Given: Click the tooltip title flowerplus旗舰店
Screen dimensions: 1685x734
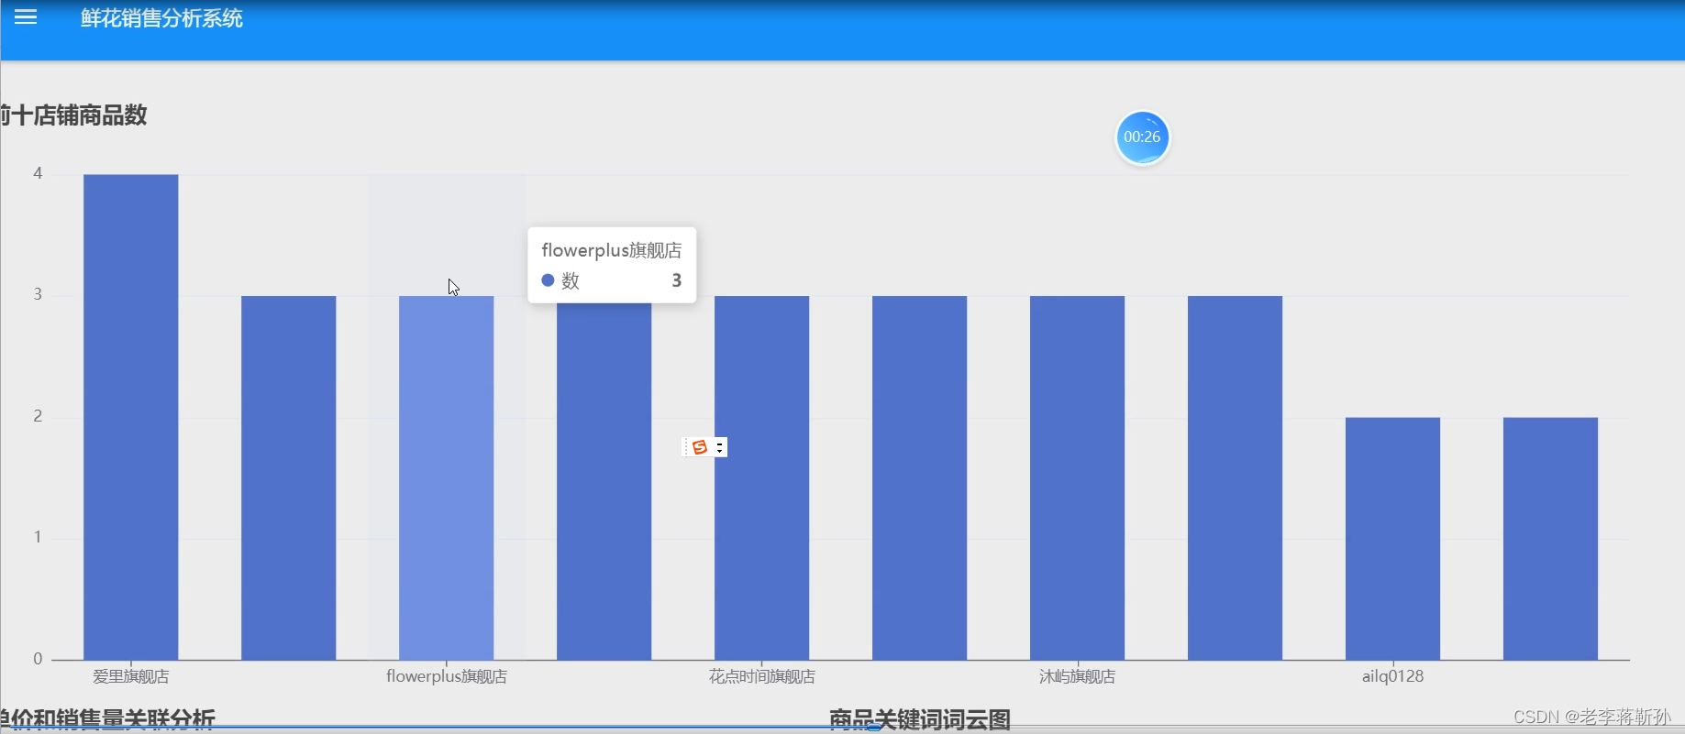Looking at the screenshot, I should tap(612, 250).
